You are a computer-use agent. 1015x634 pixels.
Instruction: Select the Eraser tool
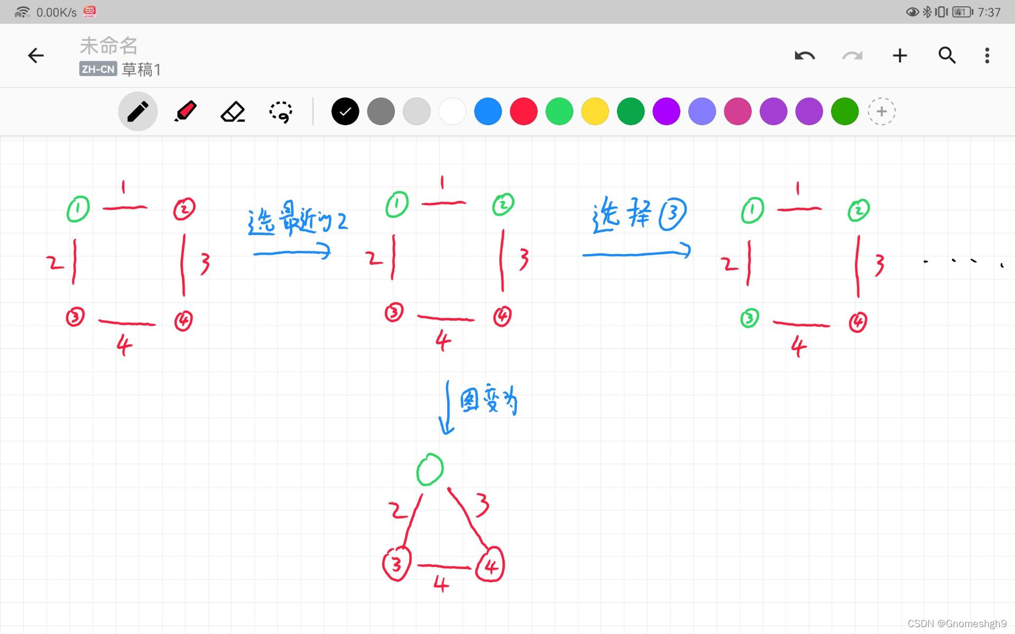tap(233, 111)
